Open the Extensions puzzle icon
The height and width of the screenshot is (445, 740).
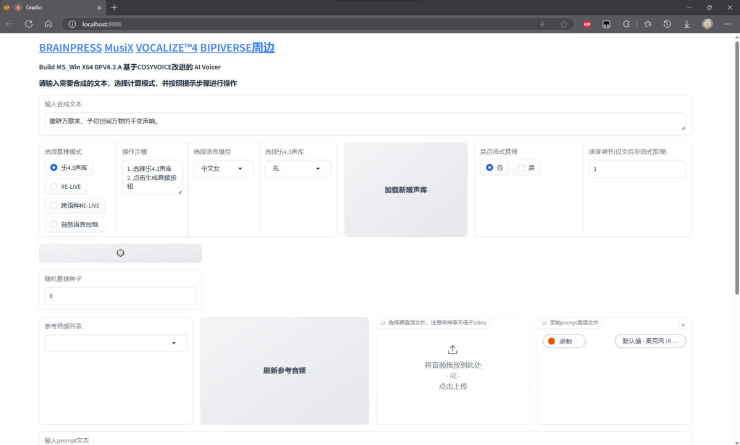tap(627, 24)
